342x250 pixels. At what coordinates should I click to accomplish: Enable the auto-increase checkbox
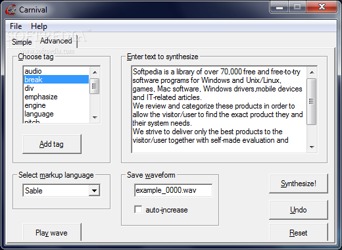coord(138,209)
